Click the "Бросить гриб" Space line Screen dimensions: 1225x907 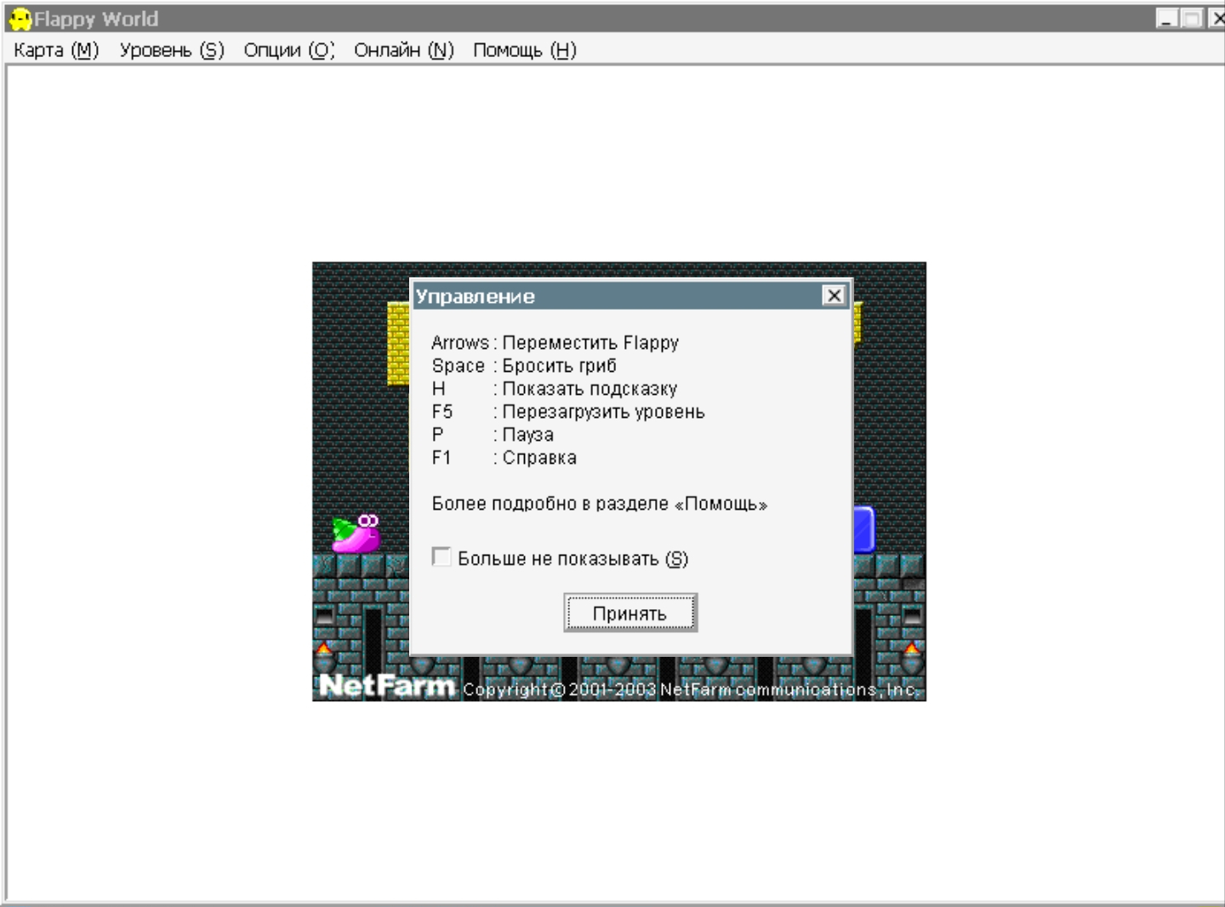pos(524,366)
